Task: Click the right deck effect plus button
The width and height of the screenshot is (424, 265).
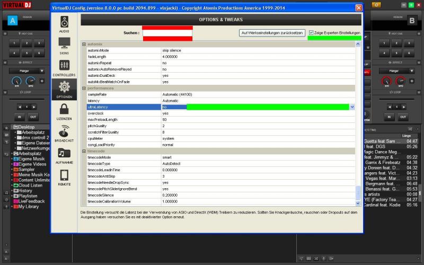Action: [x=412, y=81]
